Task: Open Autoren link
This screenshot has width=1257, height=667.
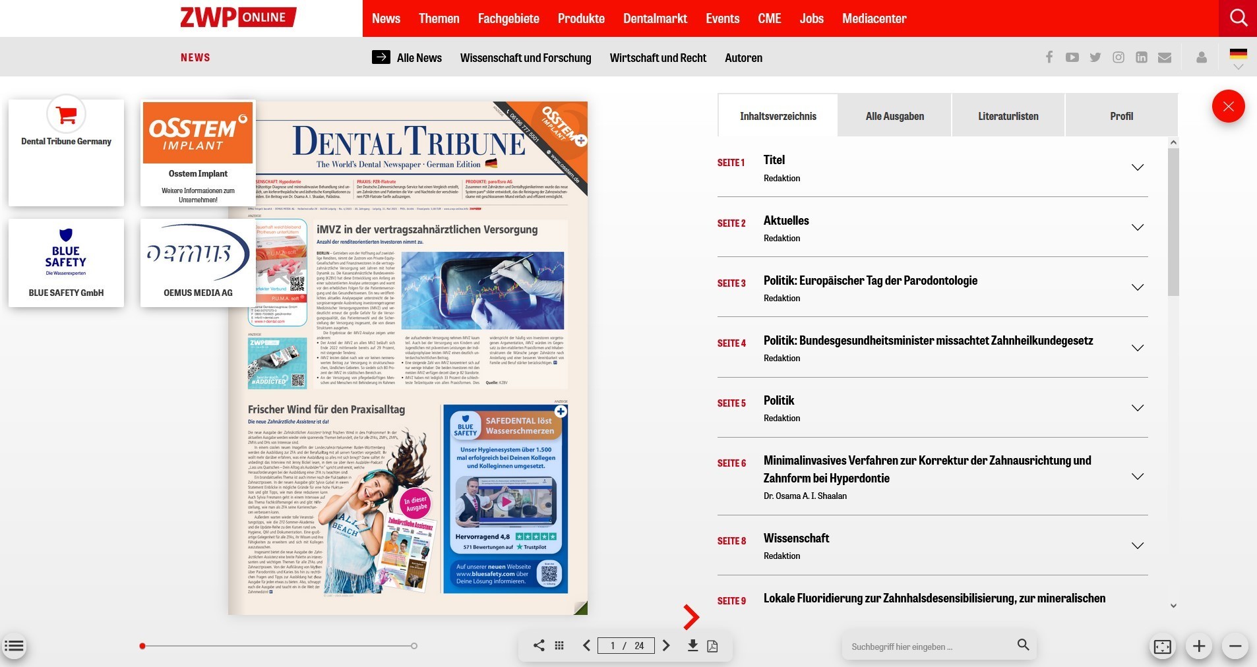Action: pyautogui.click(x=743, y=58)
